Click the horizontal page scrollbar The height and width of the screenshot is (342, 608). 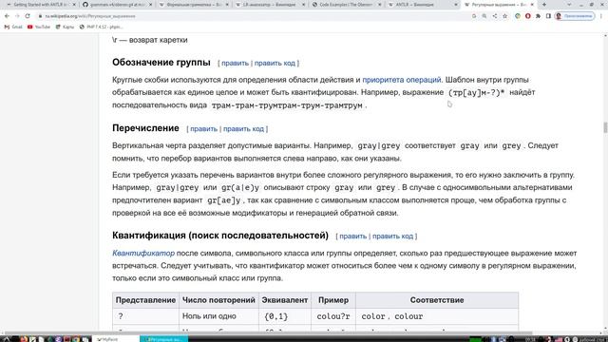(268, 333)
